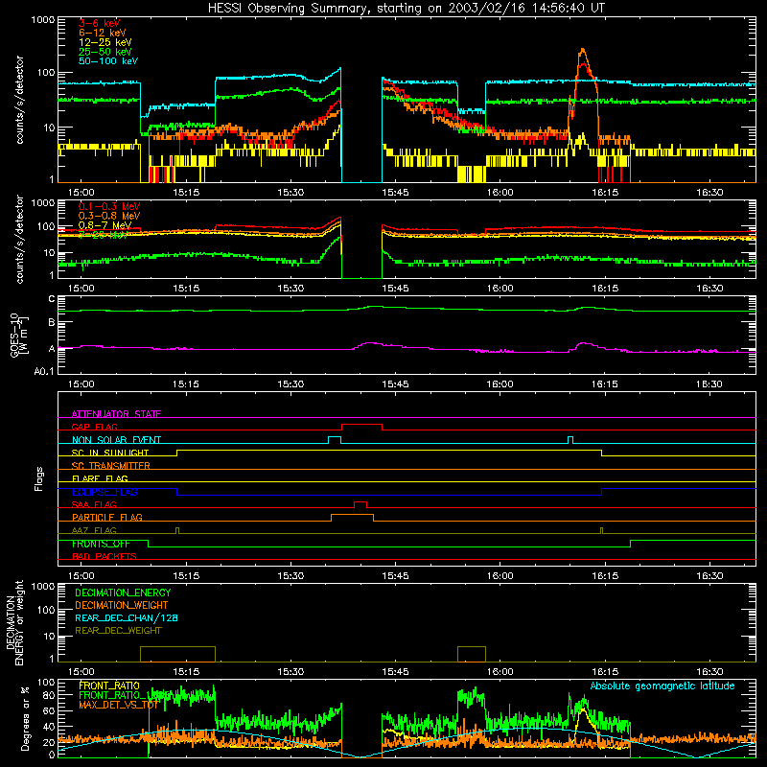Viewport: 767px width, 767px height.
Task: Select the FLARE_FLAG label
Action: click(x=100, y=478)
